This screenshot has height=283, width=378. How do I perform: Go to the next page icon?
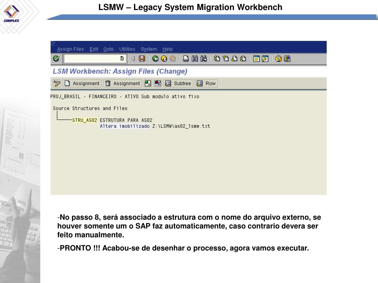(234, 59)
